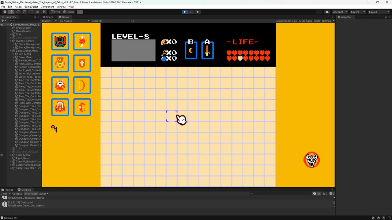Toggle Mute Audio in Game view
Viewport: 392px width, 220px height.
(x=306, y=21)
